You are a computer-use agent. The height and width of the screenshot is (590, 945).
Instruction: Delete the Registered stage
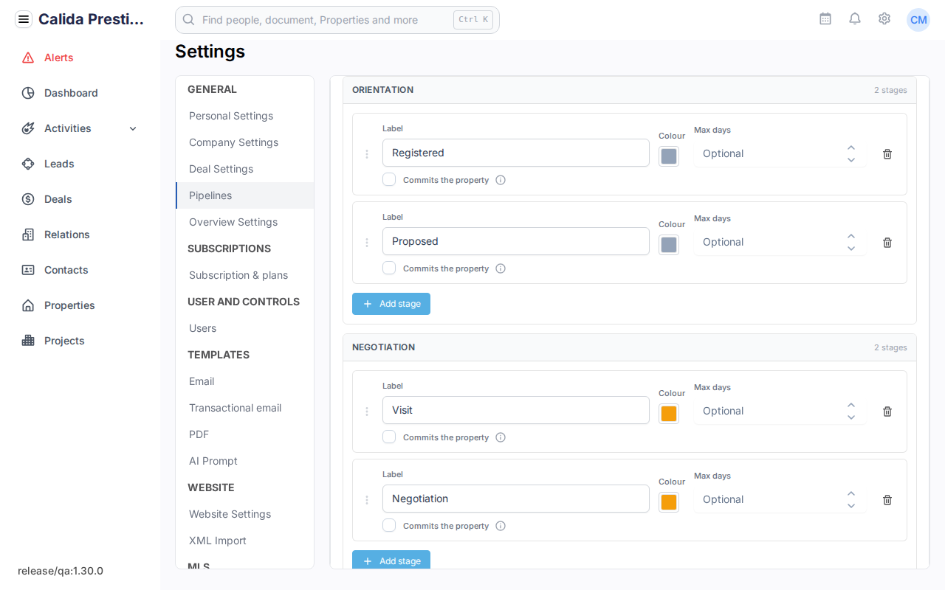[887, 154]
